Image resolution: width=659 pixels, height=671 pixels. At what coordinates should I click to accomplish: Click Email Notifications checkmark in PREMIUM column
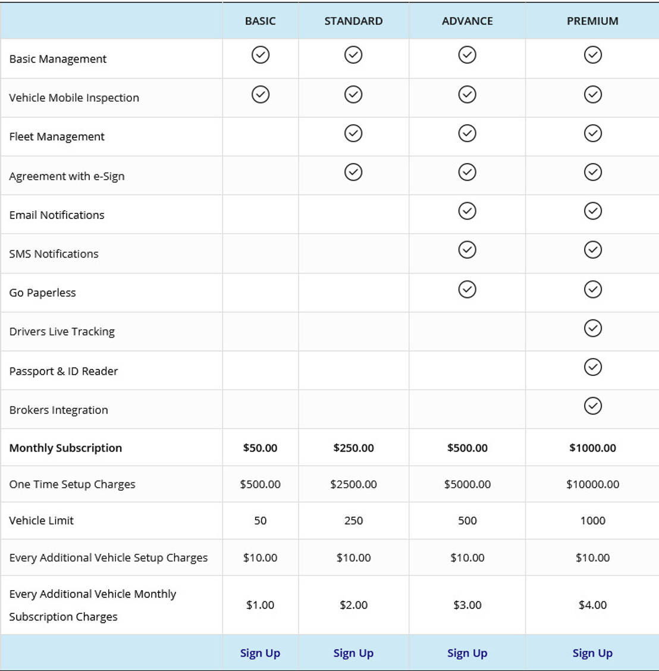[592, 211]
